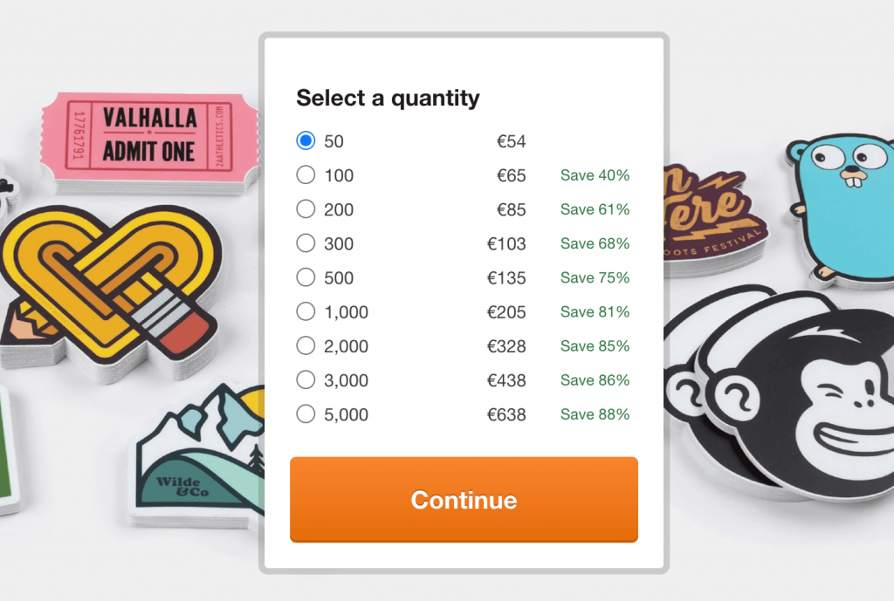
Task: Choose 200 stickers quantity
Action: [306, 209]
